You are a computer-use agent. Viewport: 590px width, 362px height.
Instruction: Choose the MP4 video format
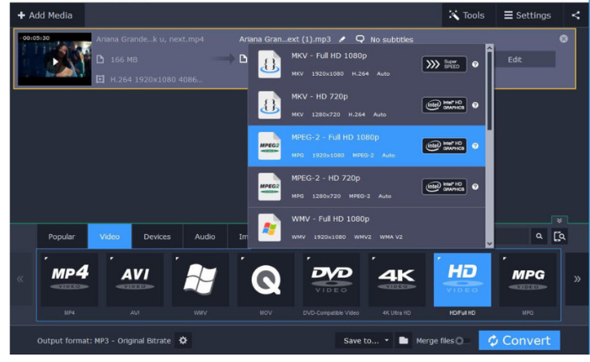(70, 279)
